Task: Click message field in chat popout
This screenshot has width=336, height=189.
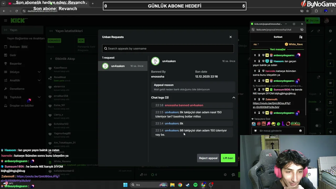Action: (x=278, y=131)
